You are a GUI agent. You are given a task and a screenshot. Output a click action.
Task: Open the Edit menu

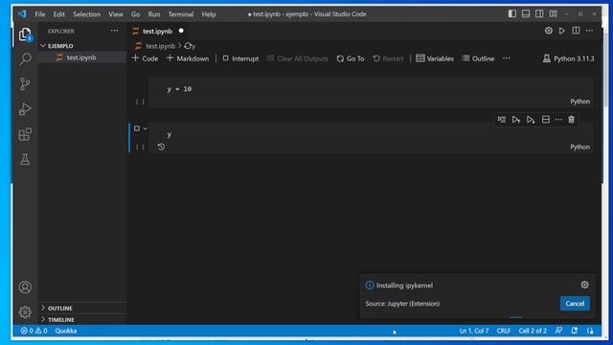pos(59,14)
